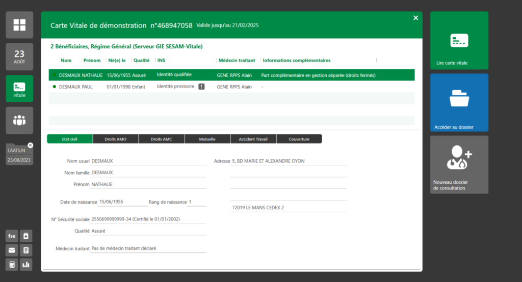This screenshot has width=522, height=282.
Task: Click the document page icon
Action: click(x=25, y=250)
